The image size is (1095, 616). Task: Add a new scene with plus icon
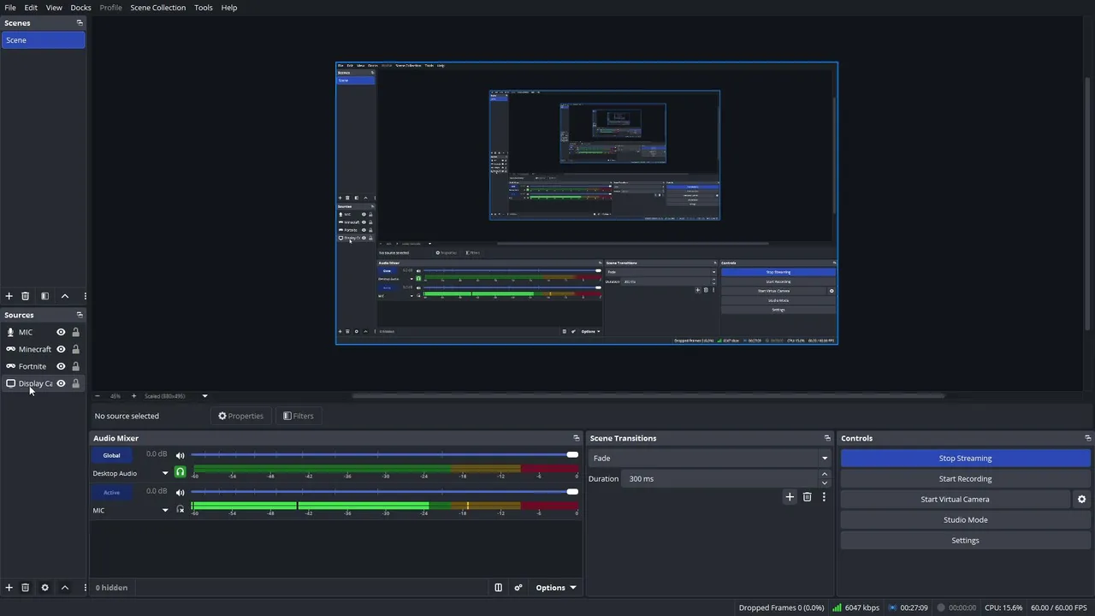click(9, 296)
